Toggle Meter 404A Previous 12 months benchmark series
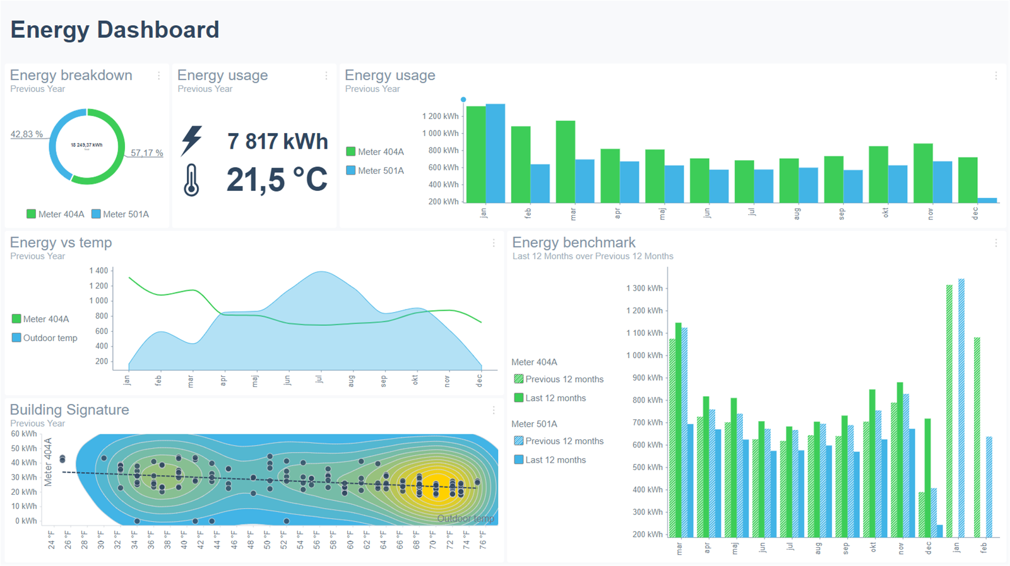 [x=559, y=379]
